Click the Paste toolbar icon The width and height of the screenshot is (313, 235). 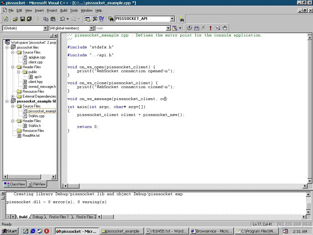53,19
